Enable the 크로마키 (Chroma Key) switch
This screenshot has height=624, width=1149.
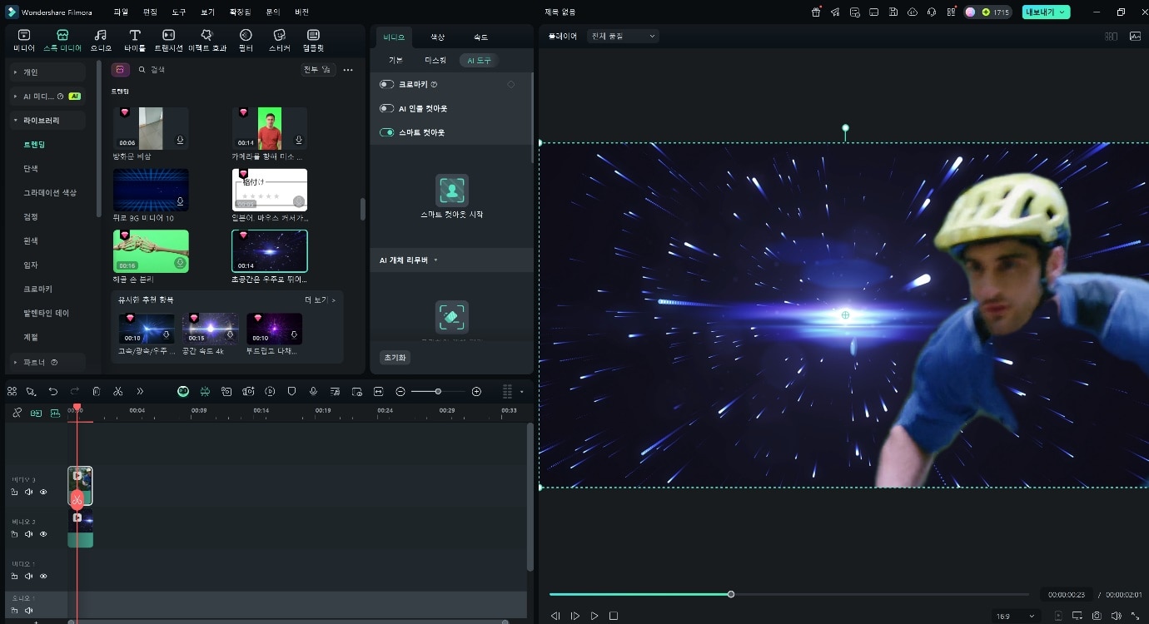click(x=387, y=85)
